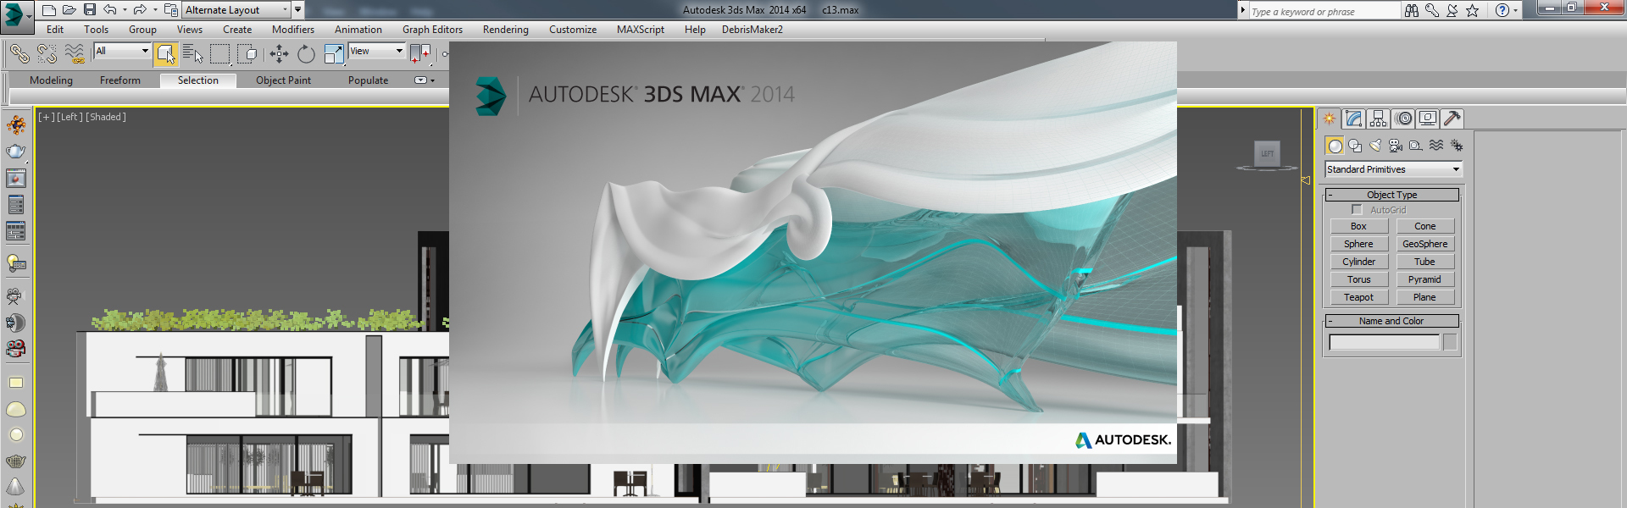Open the Standard Primitives dropdown

[1394, 169]
